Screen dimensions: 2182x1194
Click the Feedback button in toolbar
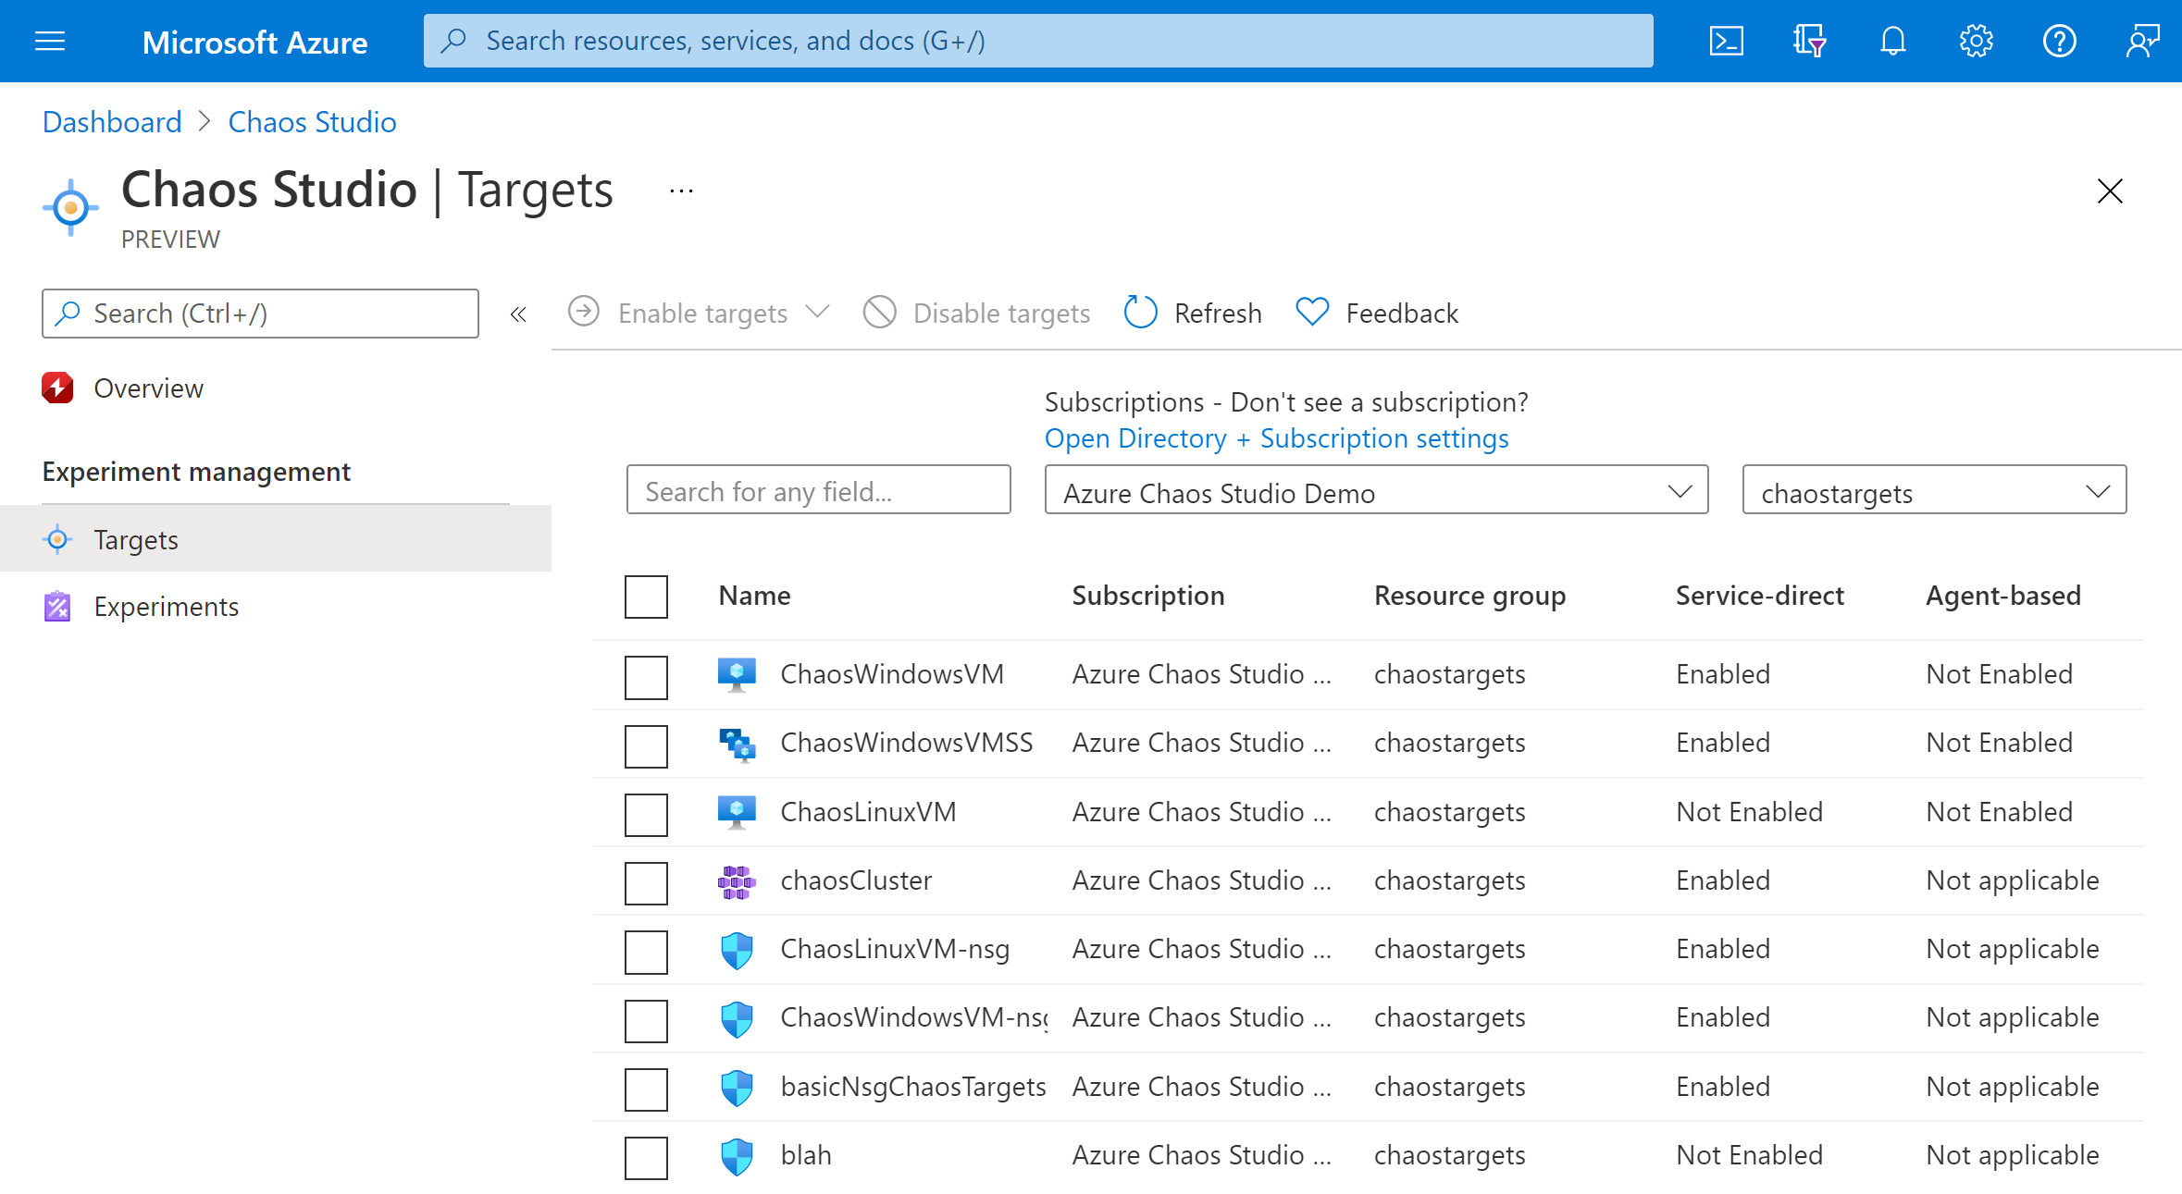[1375, 314]
